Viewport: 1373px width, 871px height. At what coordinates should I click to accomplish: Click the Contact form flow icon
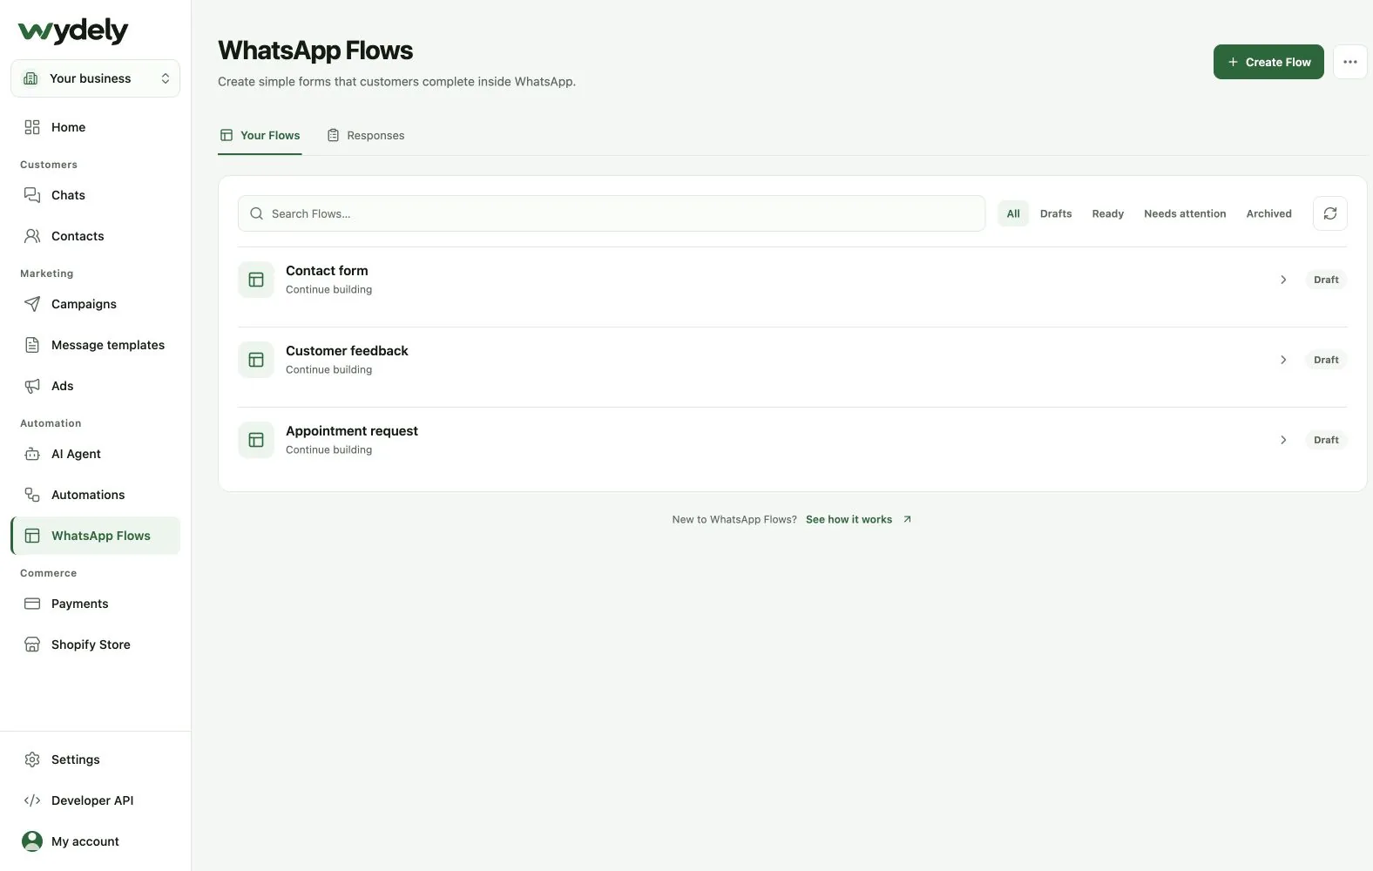point(256,280)
